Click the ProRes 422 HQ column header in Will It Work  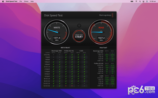click(x=69, y=51)
